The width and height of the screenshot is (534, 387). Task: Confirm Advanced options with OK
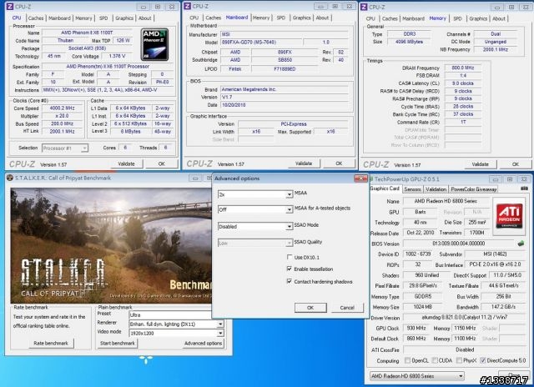tap(310, 308)
